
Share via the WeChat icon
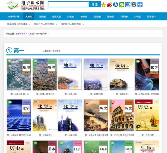122,5
